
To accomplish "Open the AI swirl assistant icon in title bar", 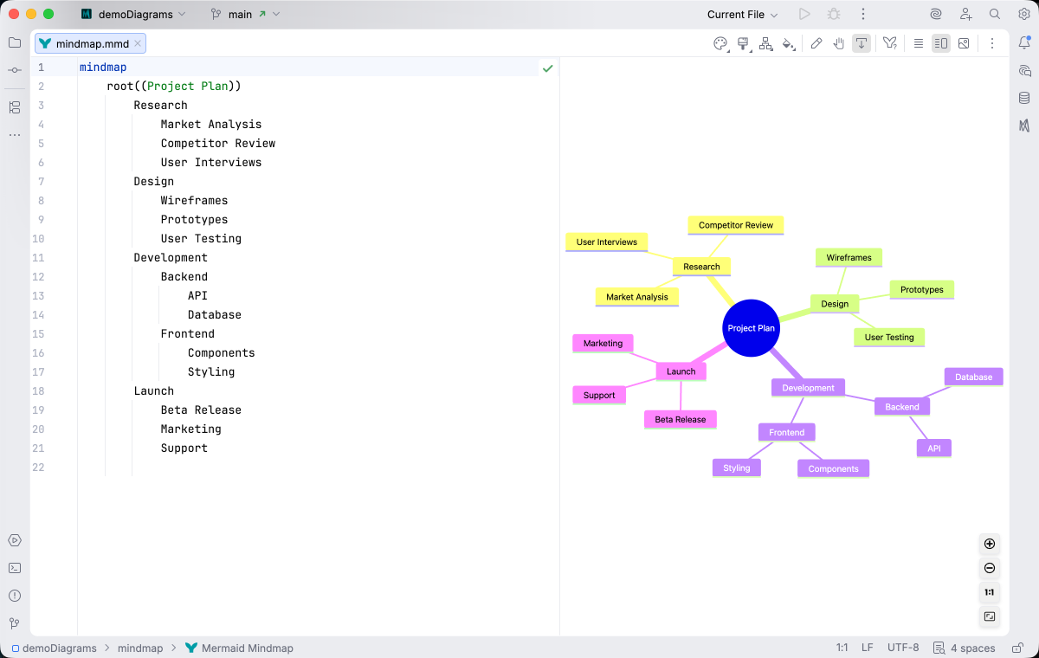I will pos(936,14).
